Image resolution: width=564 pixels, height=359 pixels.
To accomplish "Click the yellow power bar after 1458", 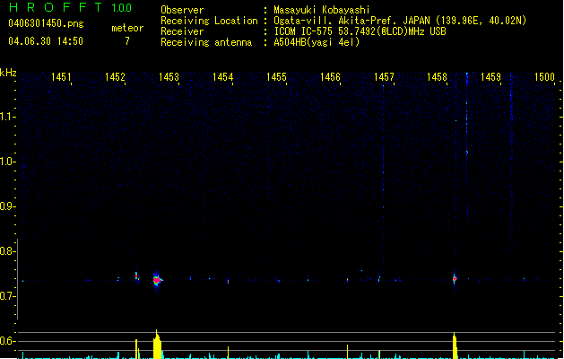I will 455,346.
